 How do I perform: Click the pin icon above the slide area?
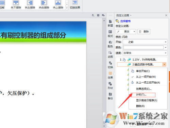[93, 15]
